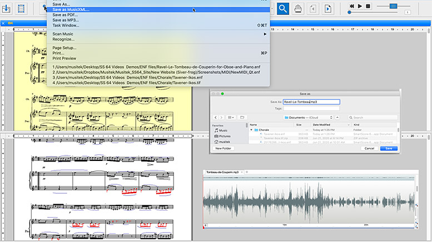Click the Tags field
The image size is (432, 242).
click(x=311, y=108)
